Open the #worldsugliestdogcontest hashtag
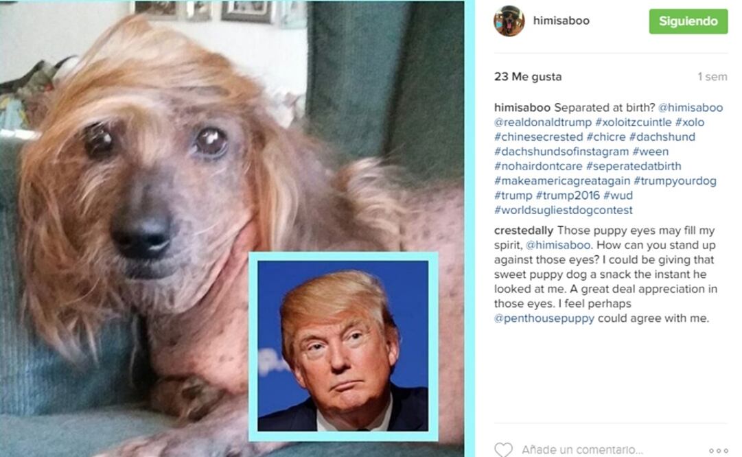 click(563, 210)
